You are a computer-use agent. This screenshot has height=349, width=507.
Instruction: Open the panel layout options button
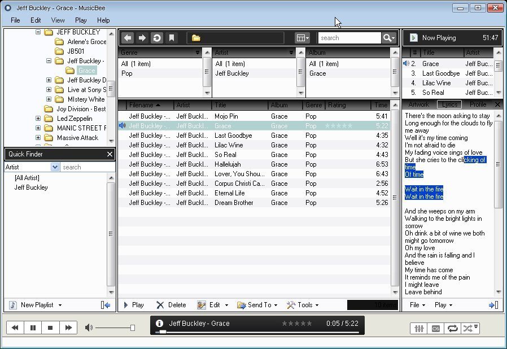pyautogui.click(x=302, y=38)
